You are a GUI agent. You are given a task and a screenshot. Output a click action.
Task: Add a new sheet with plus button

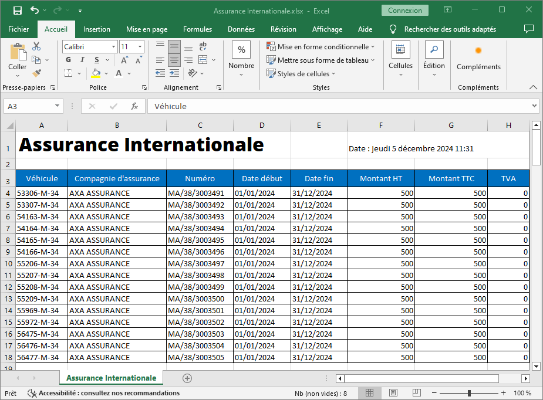click(187, 378)
